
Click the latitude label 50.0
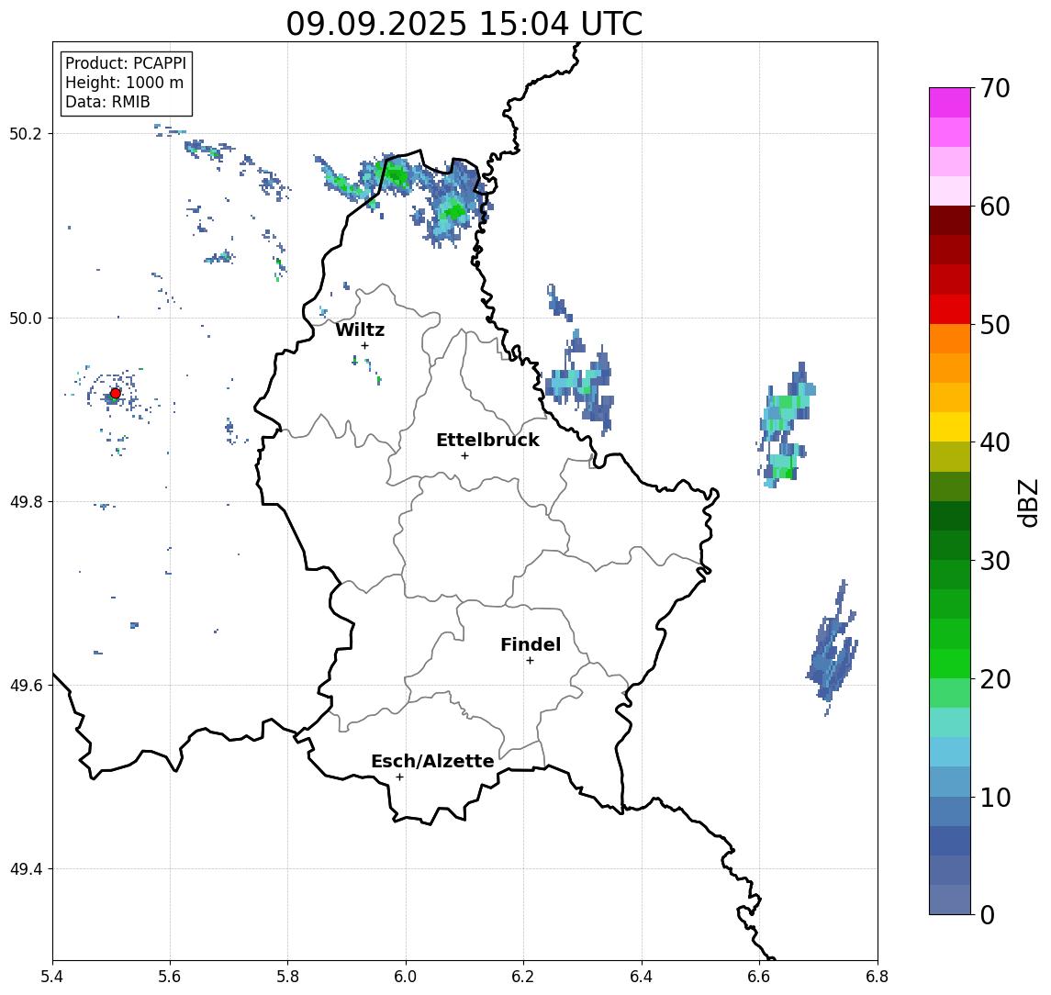[26, 318]
